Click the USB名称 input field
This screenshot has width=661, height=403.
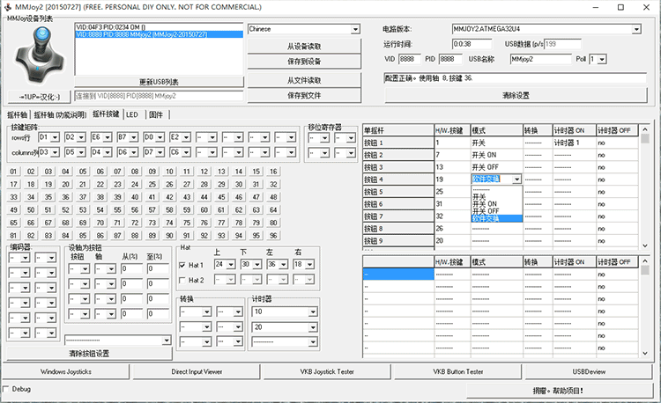[x=540, y=59]
